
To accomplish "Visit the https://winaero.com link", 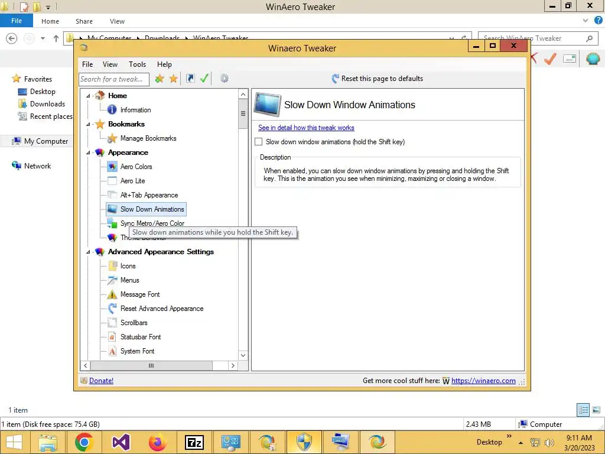I will [483, 381].
